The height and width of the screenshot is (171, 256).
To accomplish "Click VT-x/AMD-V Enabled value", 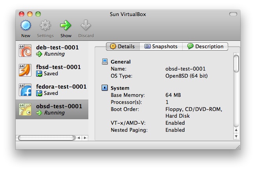I will pos(175,123).
